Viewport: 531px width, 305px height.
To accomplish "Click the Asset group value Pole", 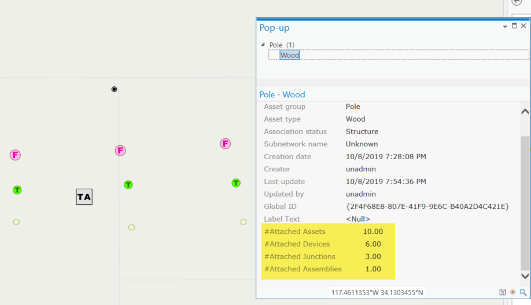I will 353,106.
